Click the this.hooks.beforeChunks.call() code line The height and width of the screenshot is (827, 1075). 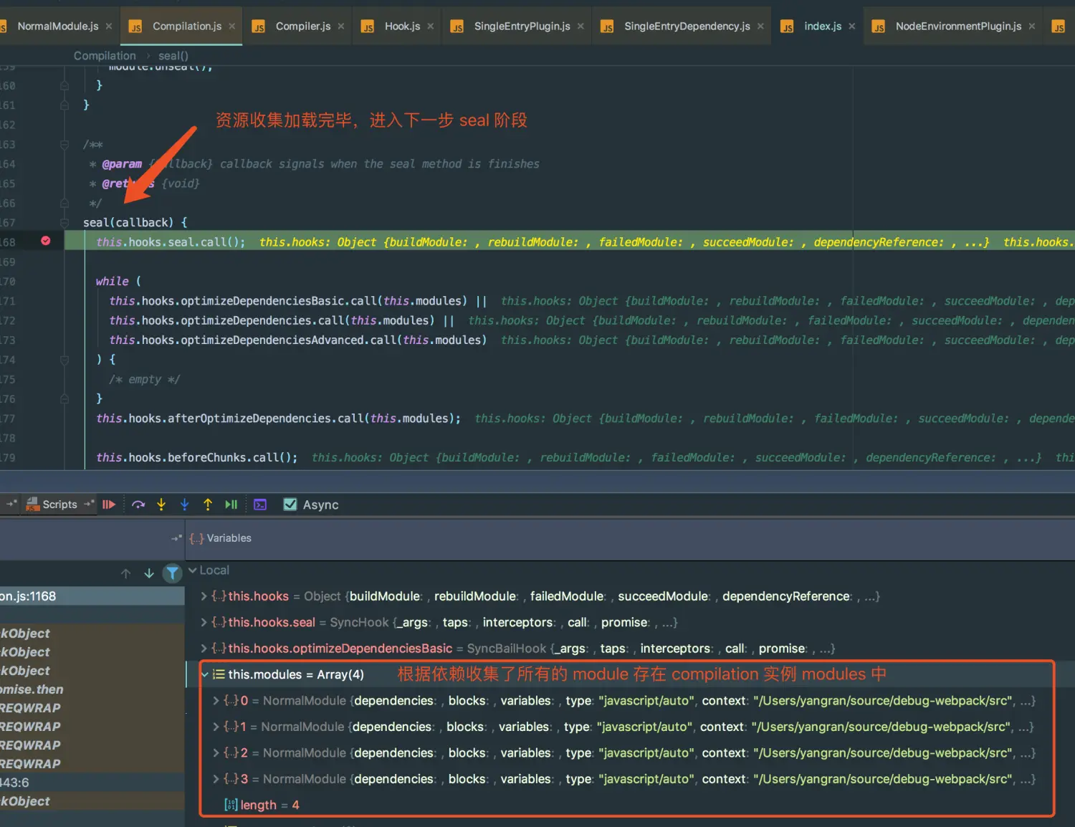point(197,457)
